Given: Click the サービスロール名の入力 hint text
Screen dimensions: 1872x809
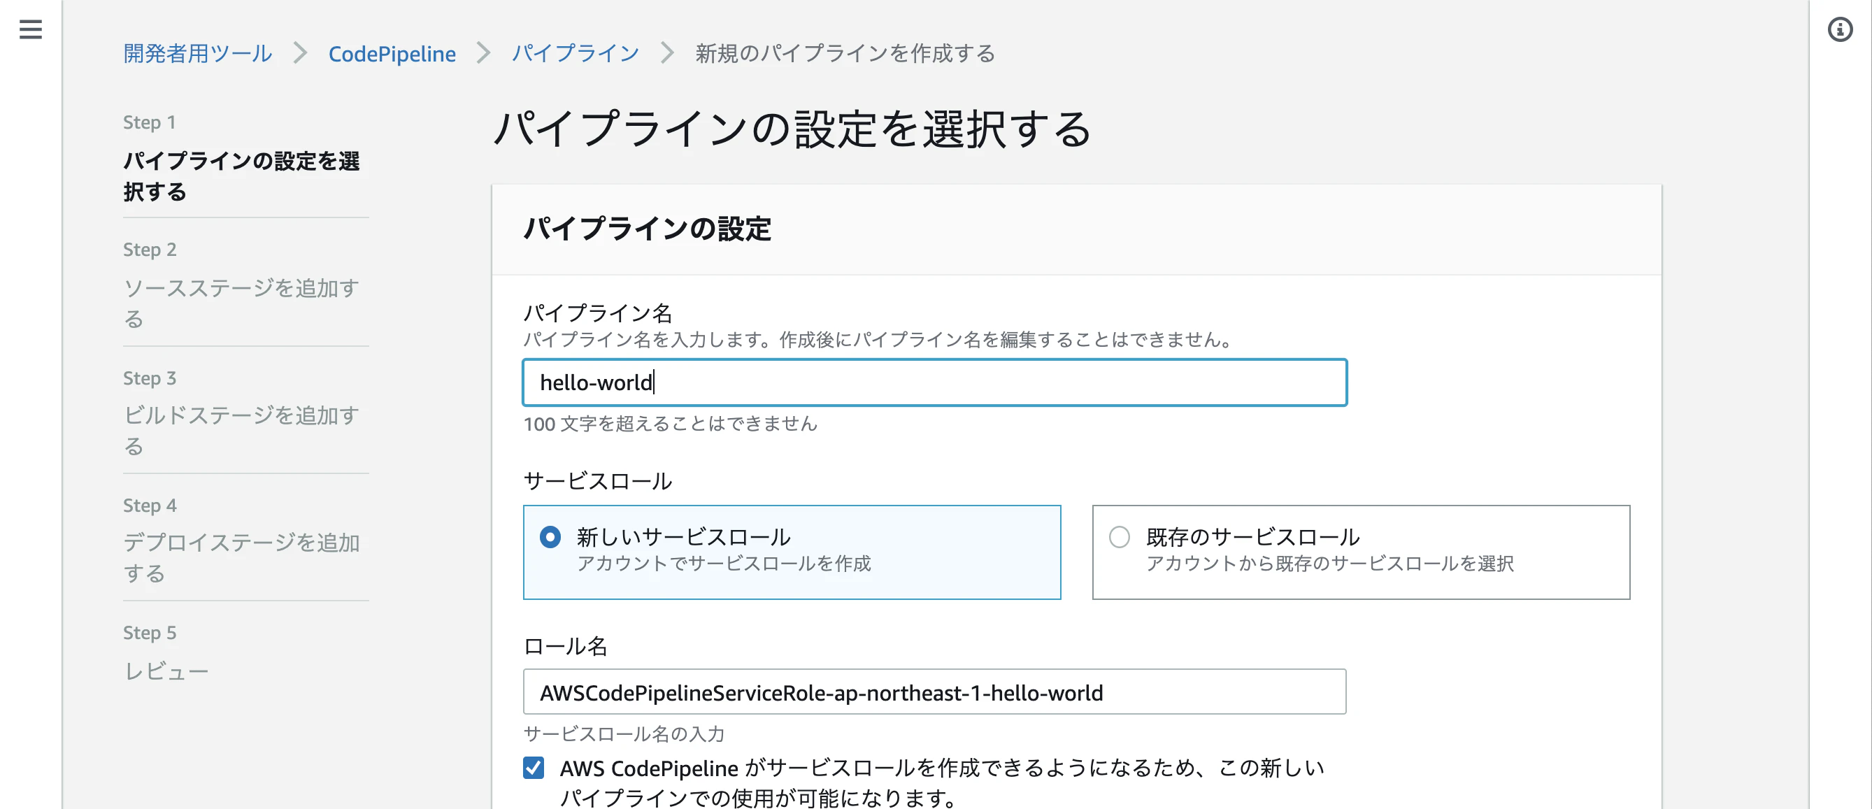Looking at the screenshot, I should coord(624,734).
